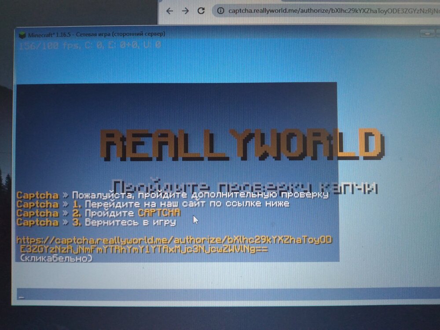Click the '(кликабельно)' text in chat
Screen dimensions: 440x330
pos(56,258)
